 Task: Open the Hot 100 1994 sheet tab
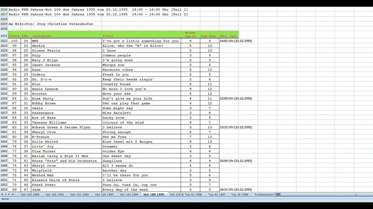pos(129,194)
